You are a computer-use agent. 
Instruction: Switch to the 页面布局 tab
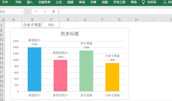point(44,2)
